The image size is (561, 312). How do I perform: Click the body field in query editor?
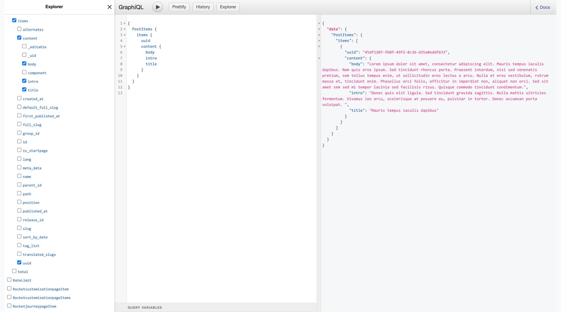coord(150,52)
